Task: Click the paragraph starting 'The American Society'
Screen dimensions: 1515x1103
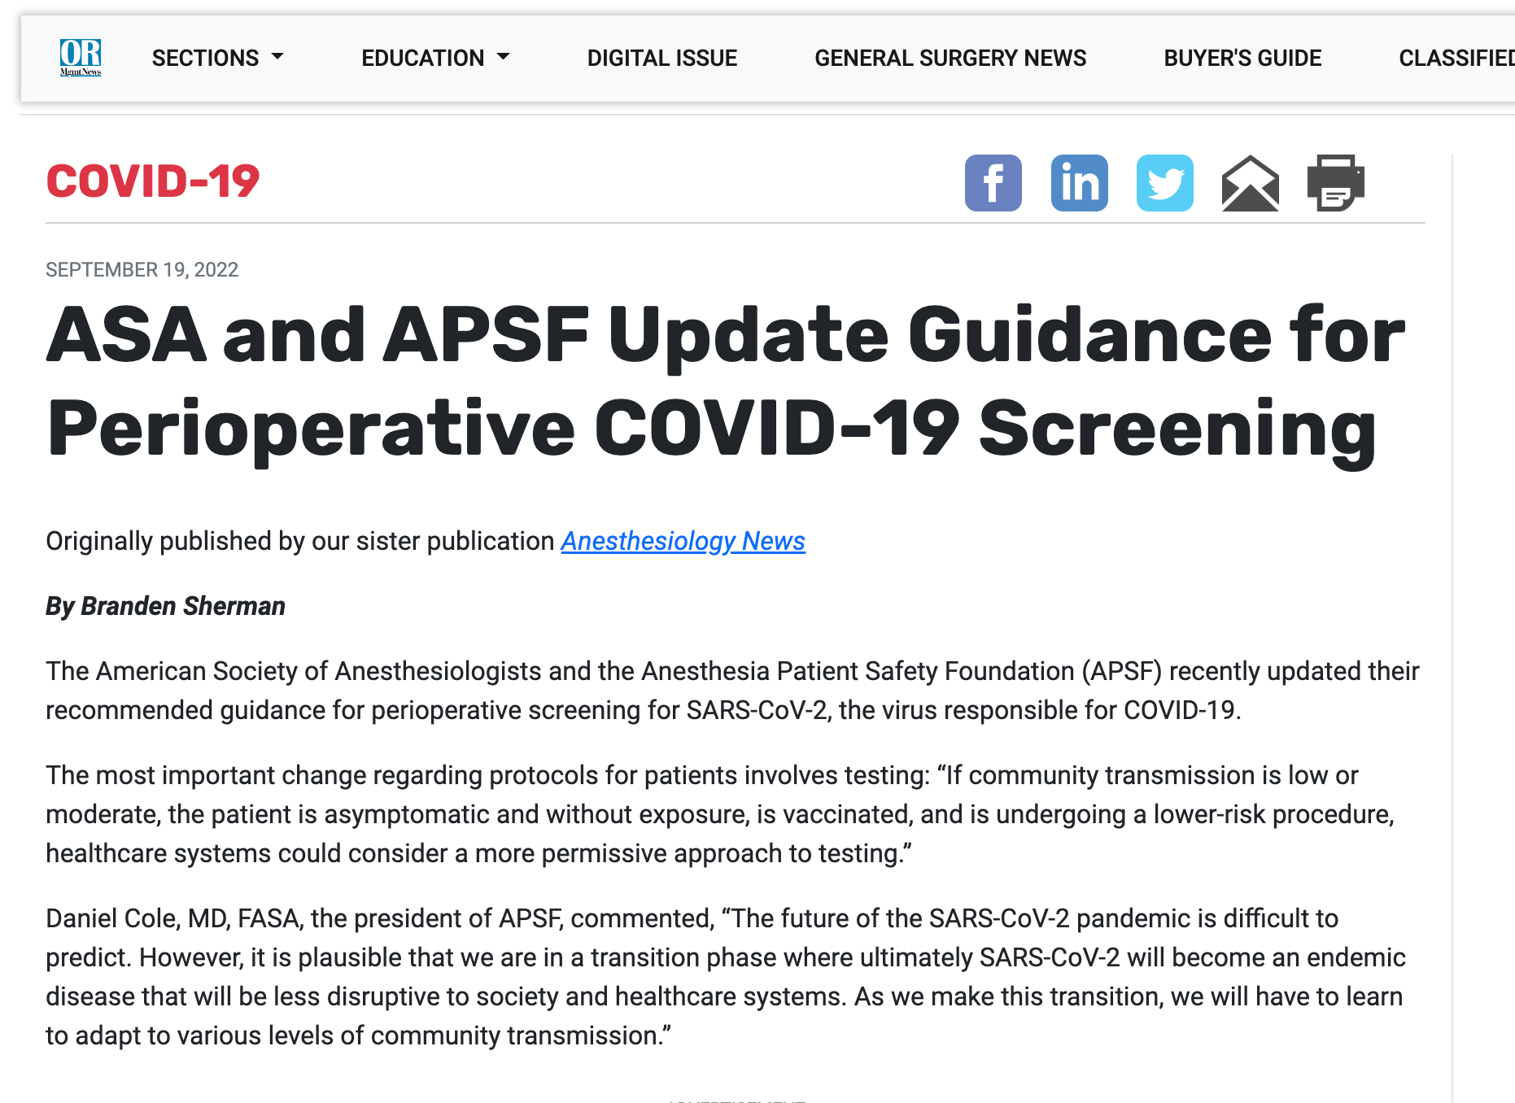Action: click(x=732, y=691)
